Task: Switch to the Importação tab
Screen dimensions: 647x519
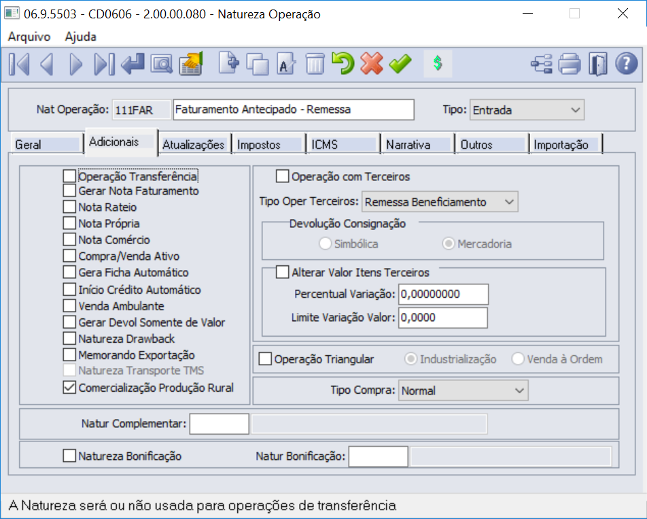Action: (565, 144)
